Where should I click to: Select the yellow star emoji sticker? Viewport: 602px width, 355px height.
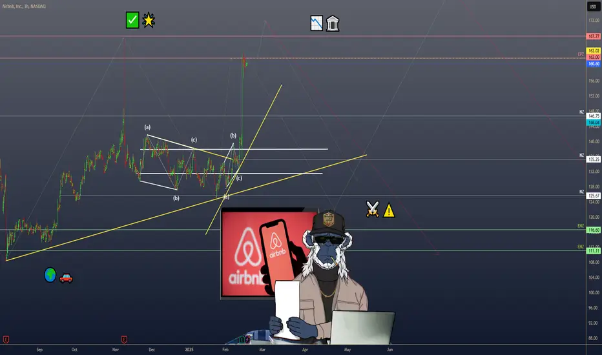pos(149,20)
